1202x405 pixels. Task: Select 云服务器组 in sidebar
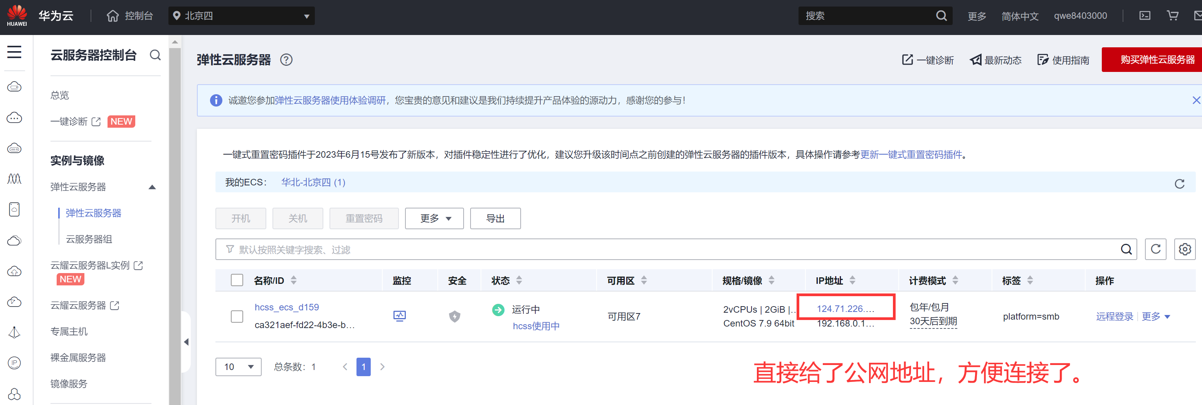click(x=89, y=239)
